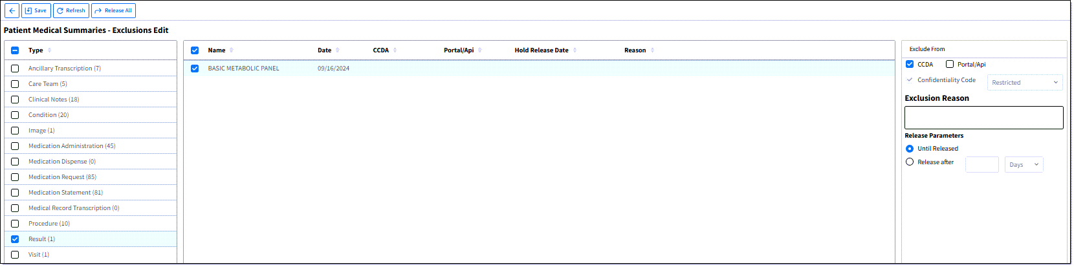
Task: Open the Restricted confidentiality dropdown
Action: coord(1025,83)
